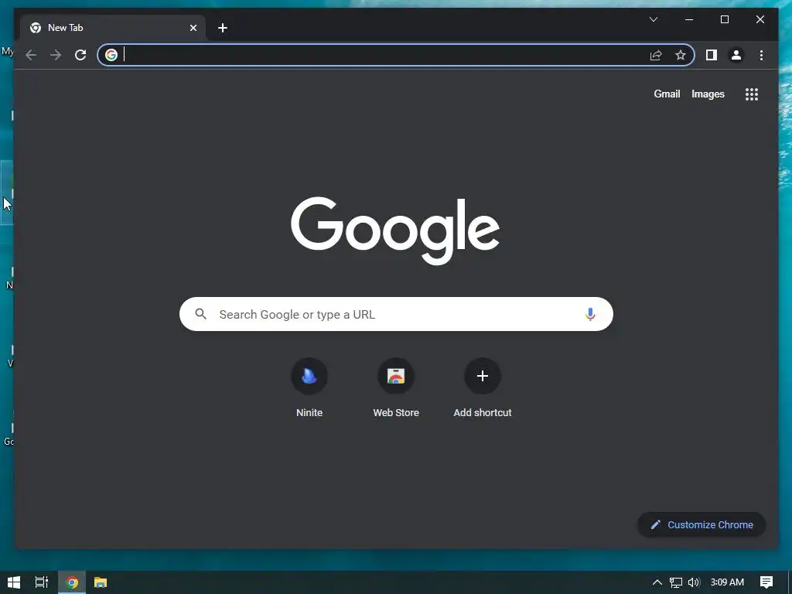Reload the current page
The height and width of the screenshot is (594, 792).
tap(80, 55)
